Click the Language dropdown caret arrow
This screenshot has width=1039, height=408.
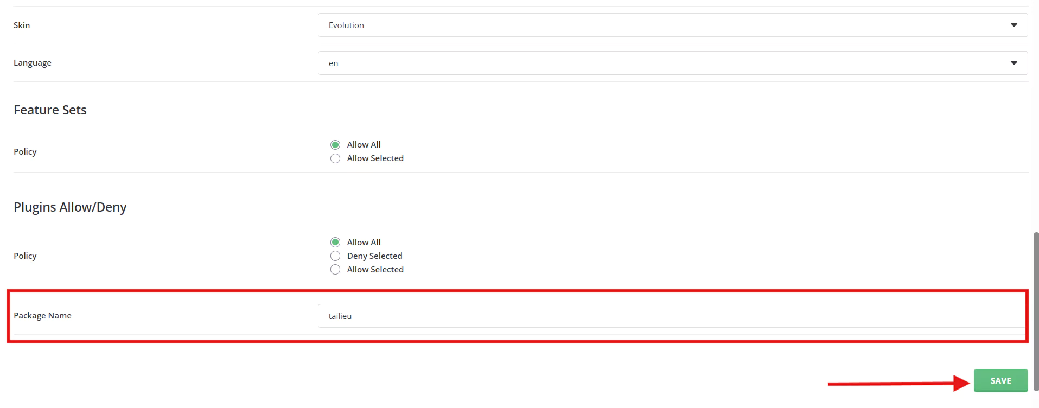pos(1013,63)
